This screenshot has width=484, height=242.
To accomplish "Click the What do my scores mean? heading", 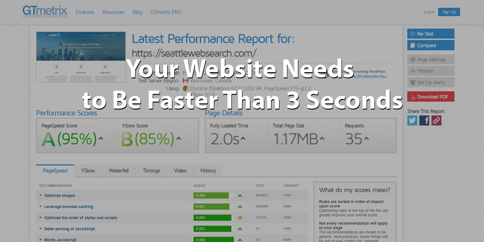I will (354, 190).
